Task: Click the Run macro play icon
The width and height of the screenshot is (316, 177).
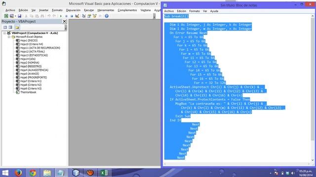Action: click(x=61, y=16)
